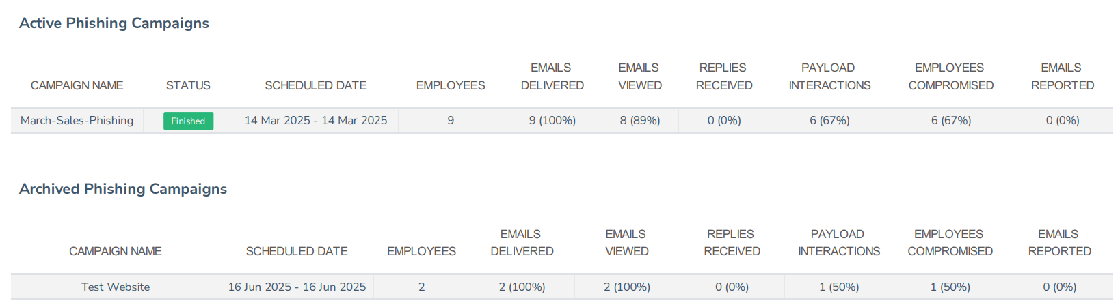Click Payload Interactions header in active table
This screenshot has height=303, width=1120.
pos(829,76)
